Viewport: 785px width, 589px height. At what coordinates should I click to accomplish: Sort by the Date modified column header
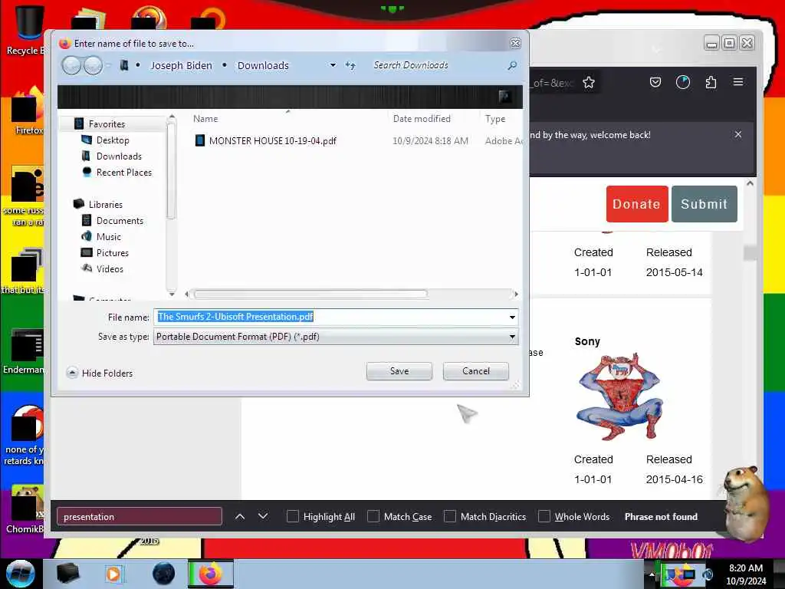(422, 119)
